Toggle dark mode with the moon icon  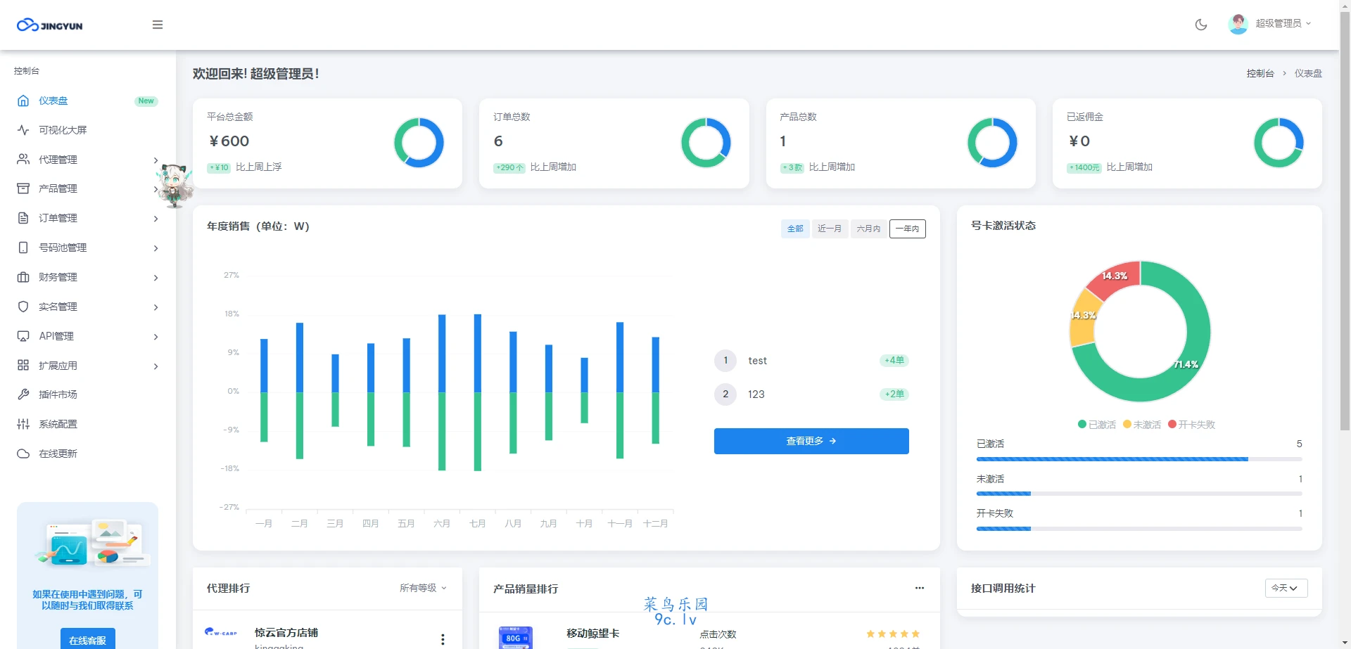tap(1201, 25)
